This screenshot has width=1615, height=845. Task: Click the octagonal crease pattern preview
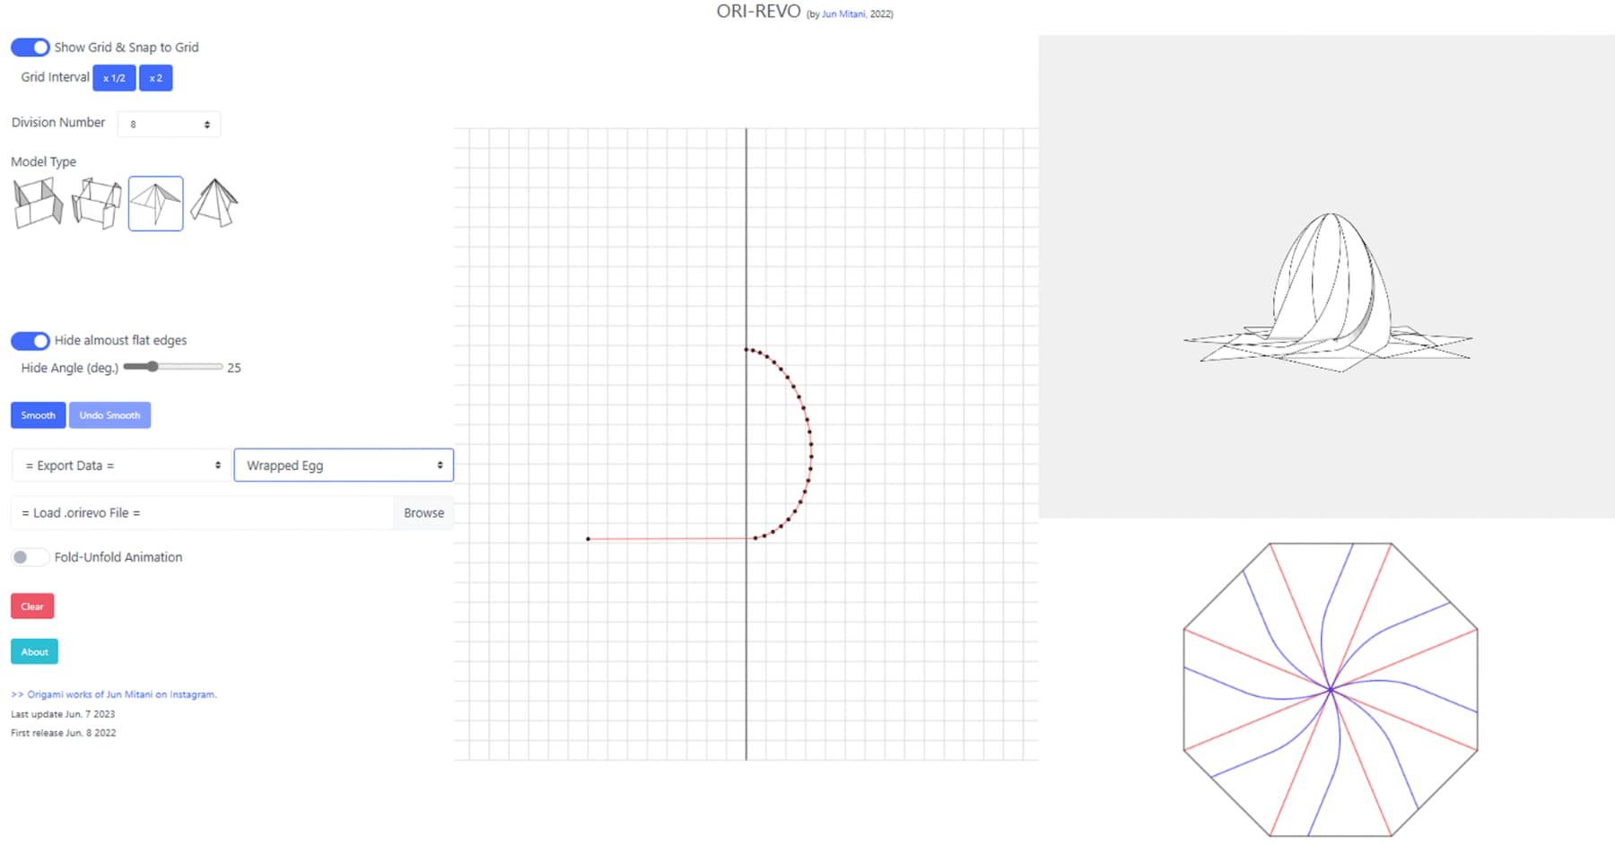1330,689
